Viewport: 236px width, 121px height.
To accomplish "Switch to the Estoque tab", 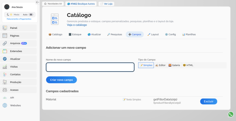I will 75,34.
